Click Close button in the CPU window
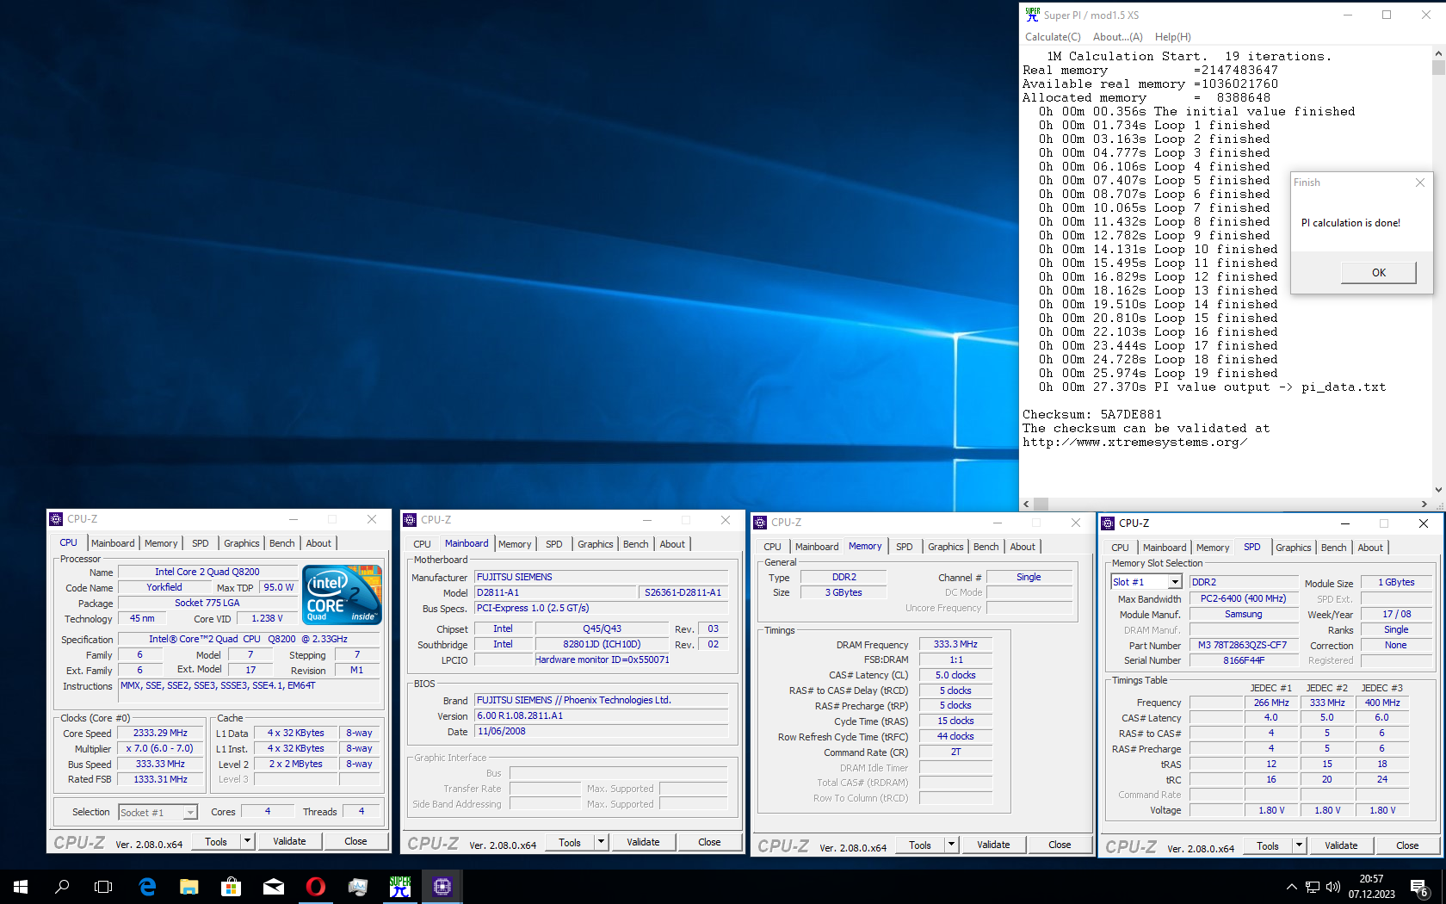1446x904 pixels. click(x=355, y=841)
